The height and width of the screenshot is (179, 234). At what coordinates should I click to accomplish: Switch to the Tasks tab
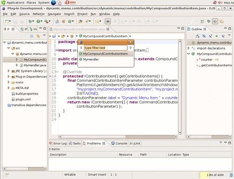(75, 143)
